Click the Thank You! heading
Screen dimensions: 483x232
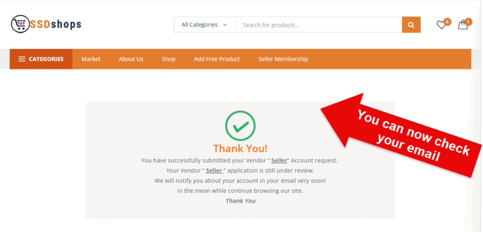pyautogui.click(x=240, y=148)
